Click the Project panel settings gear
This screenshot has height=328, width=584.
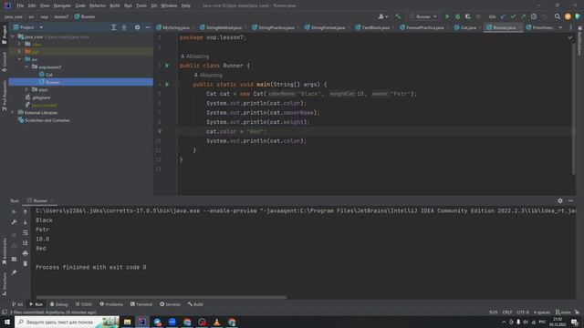138,27
